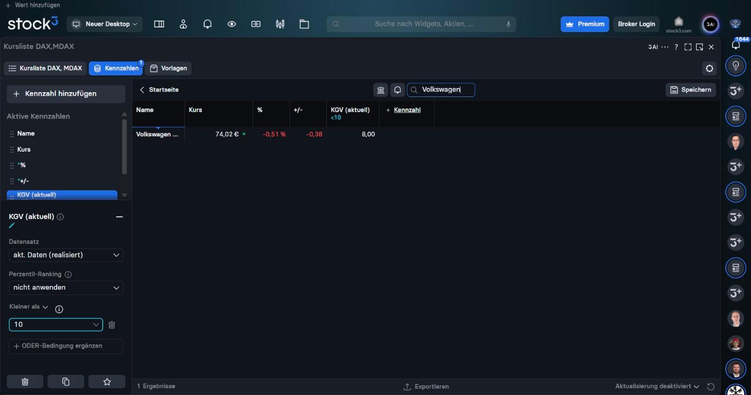Open the Neuer Desktop dropdown
The width and height of the screenshot is (751, 395).
[x=105, y=24]
